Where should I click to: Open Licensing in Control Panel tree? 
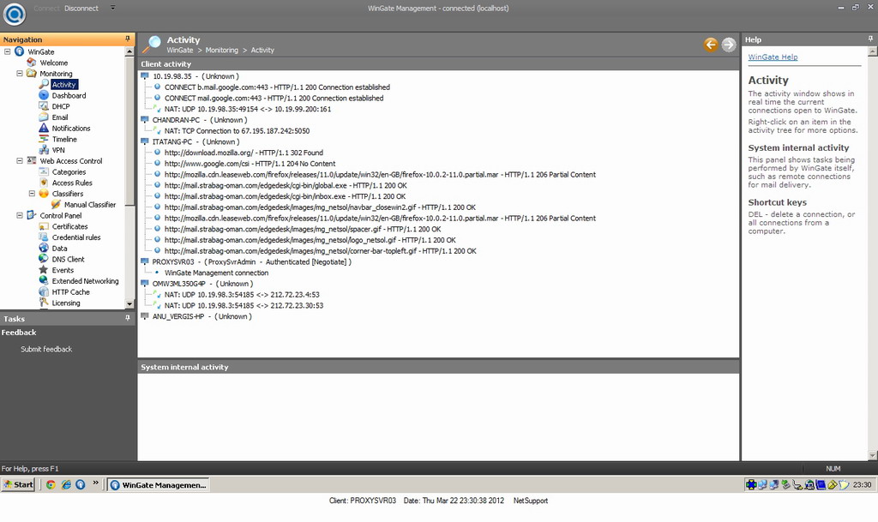pos(66,303)
